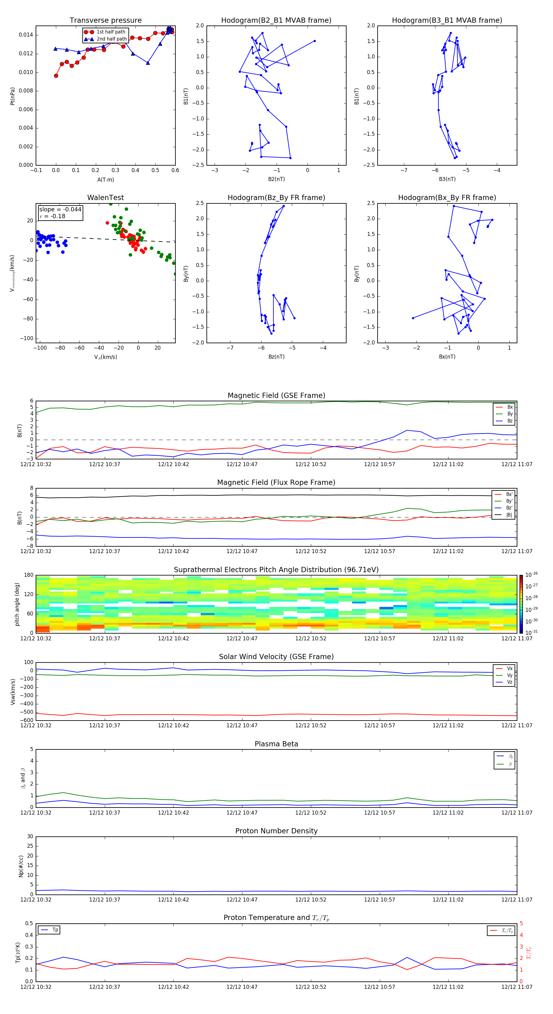The width and height of the screenshot is (553, 1014).
Task: Select the 'Tp' legend entry
Action: coord(49,930)
